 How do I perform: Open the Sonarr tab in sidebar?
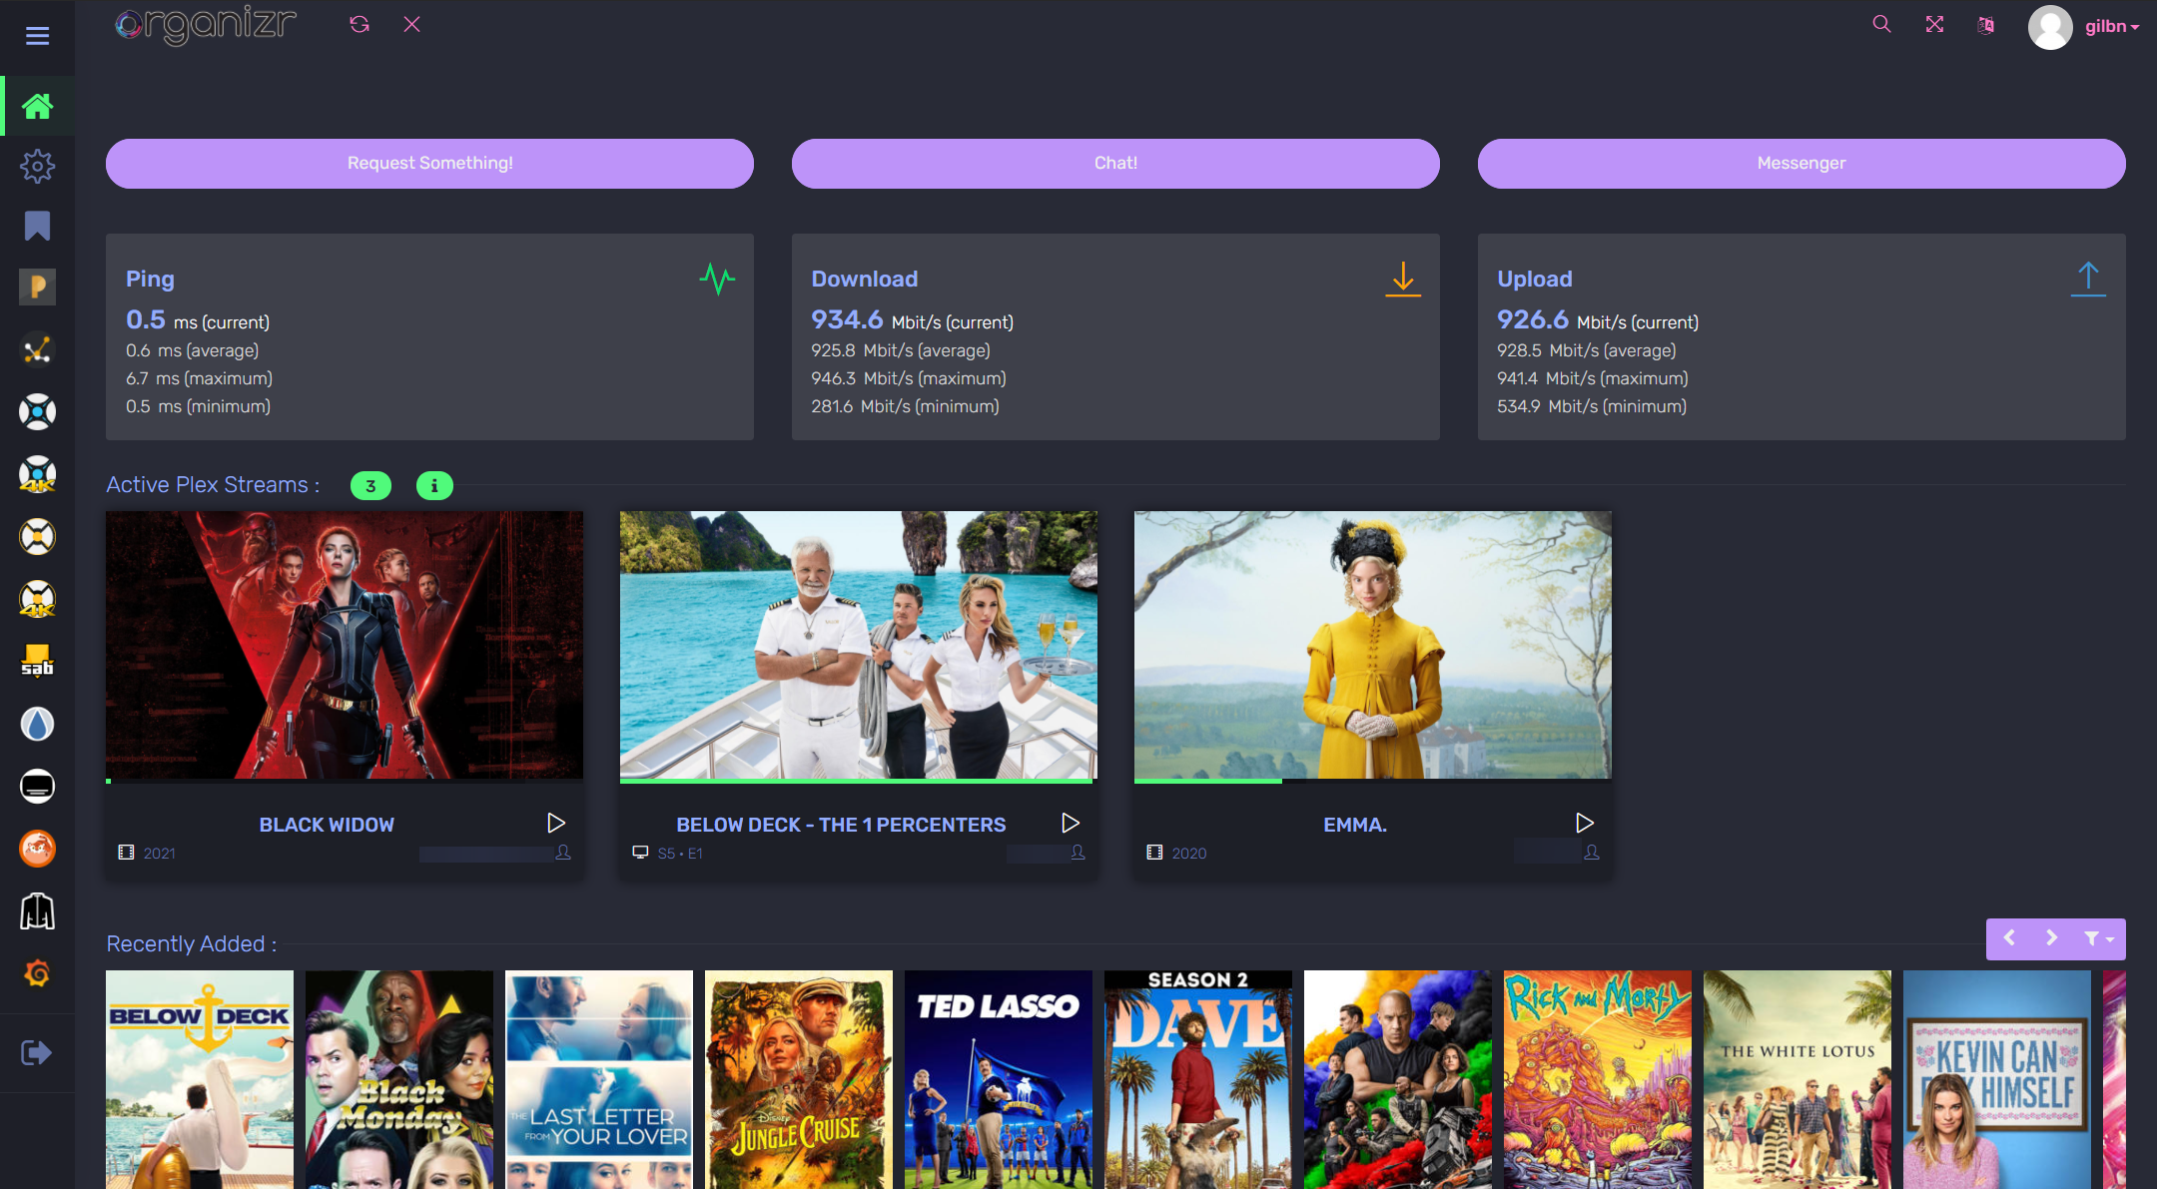pyautogui.click(x=37, y=411)
